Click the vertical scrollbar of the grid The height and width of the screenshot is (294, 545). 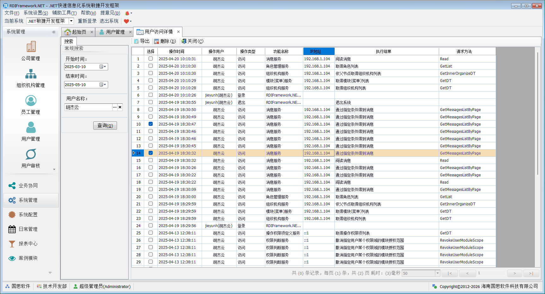[x=537, y=114]
